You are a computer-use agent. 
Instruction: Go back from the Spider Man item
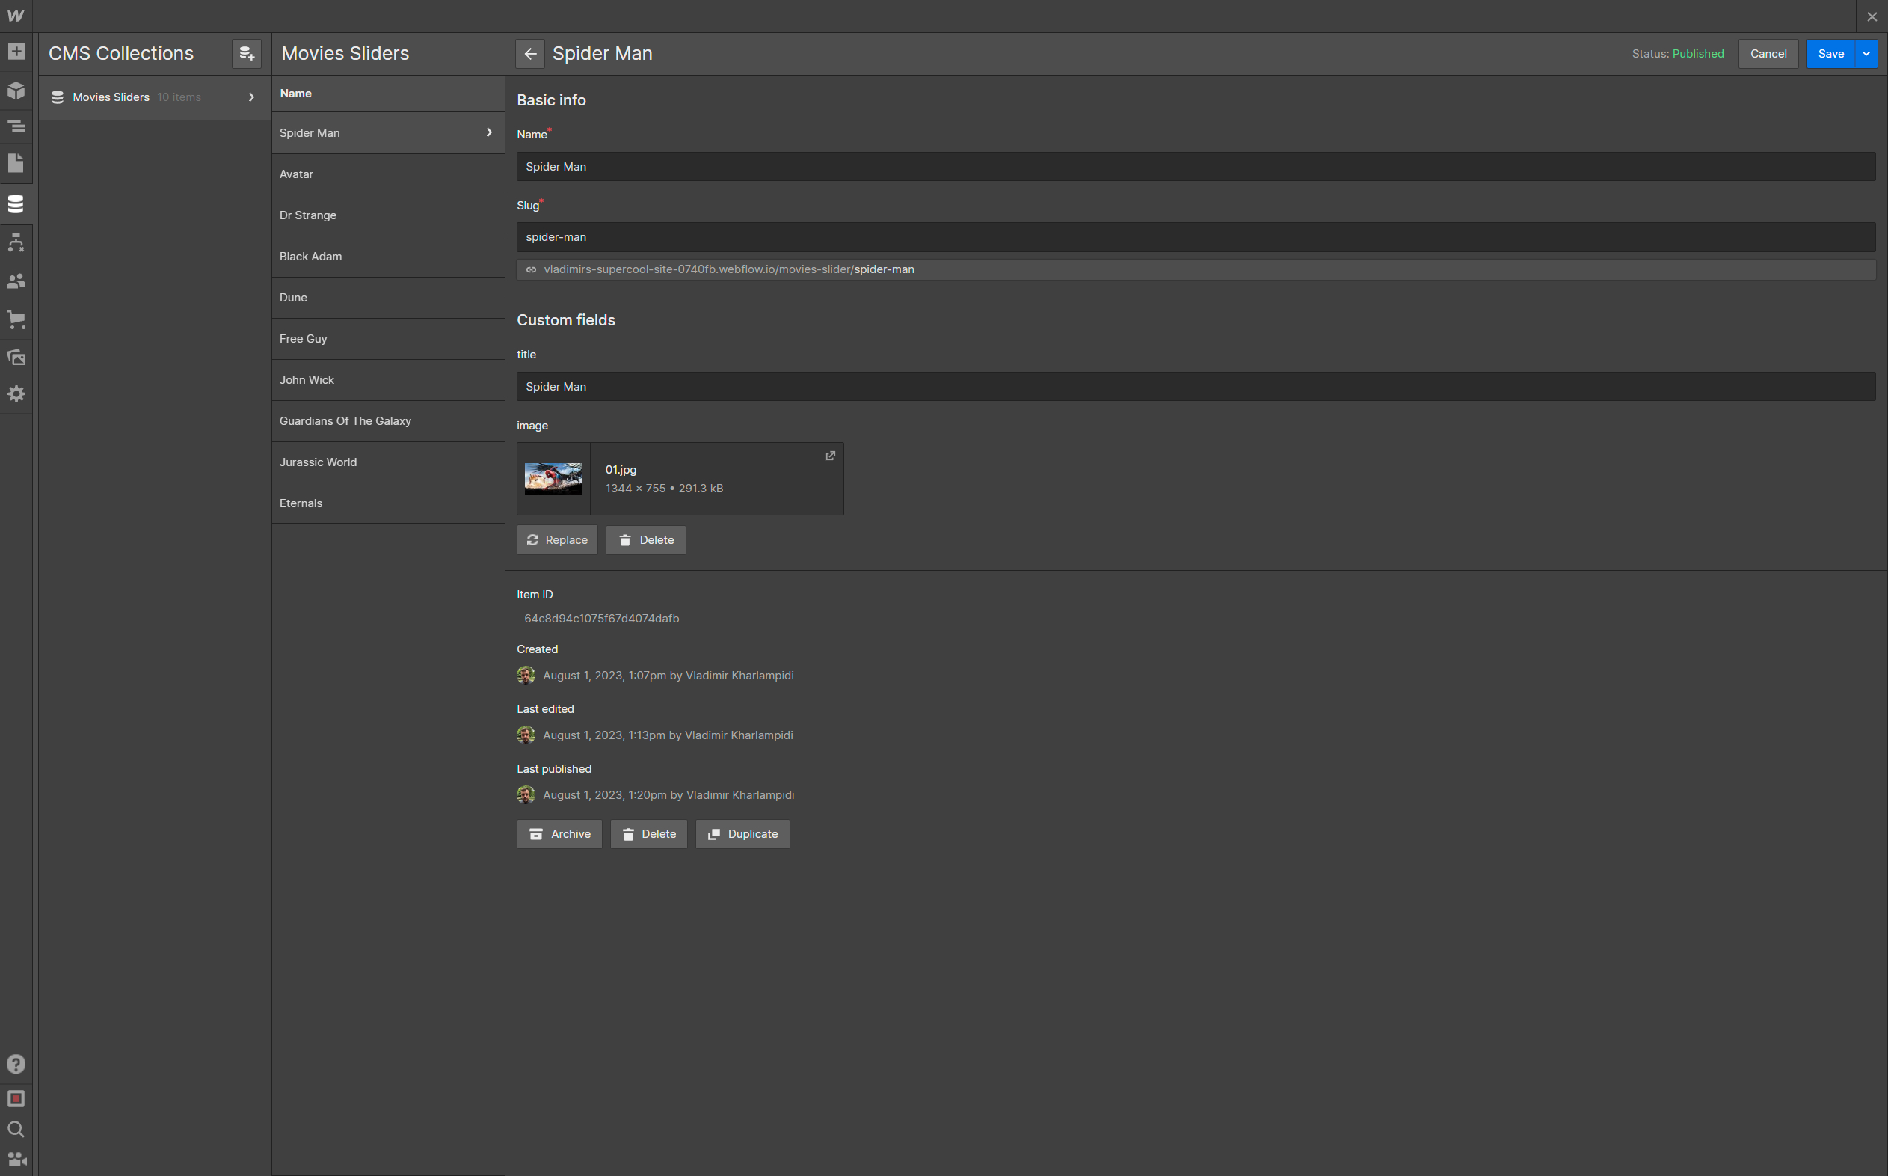click(530, 54)
